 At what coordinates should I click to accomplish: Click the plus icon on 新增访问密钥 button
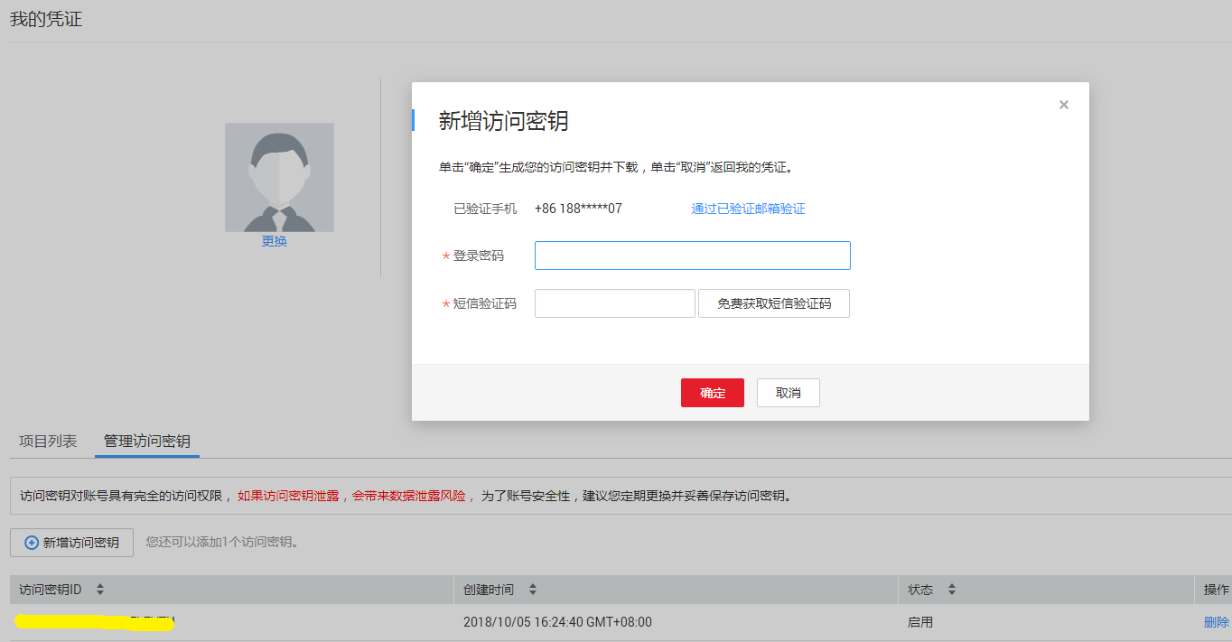(32, 543)
